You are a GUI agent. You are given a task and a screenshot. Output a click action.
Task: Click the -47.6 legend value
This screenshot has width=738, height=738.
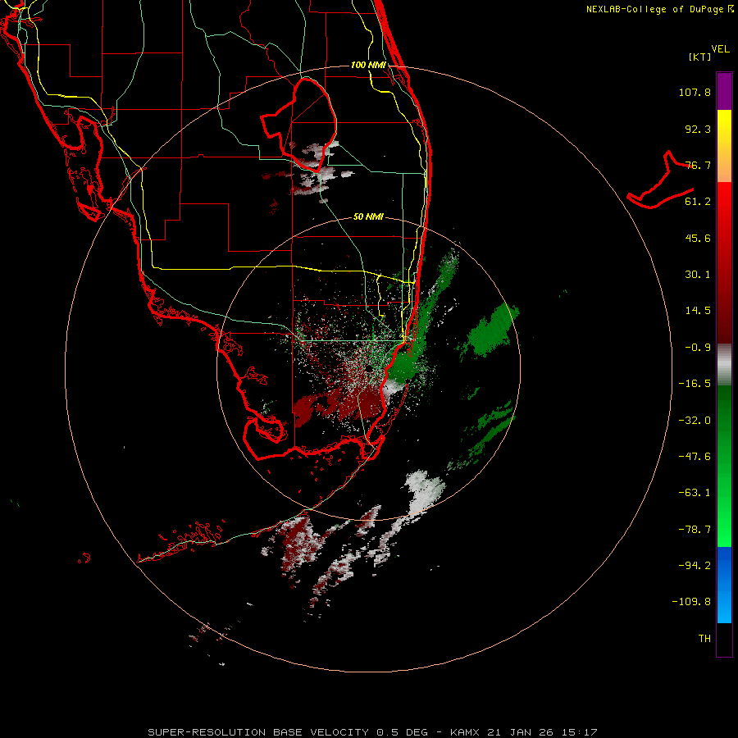tap(695, 457)
